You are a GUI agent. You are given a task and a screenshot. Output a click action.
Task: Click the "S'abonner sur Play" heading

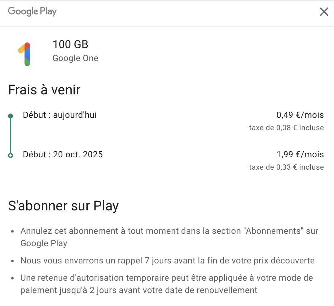(63, 206)
